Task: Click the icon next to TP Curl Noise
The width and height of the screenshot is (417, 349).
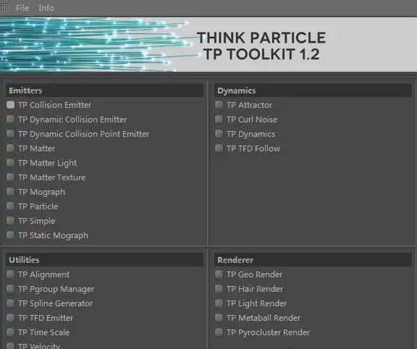Action: pos(219,119)
